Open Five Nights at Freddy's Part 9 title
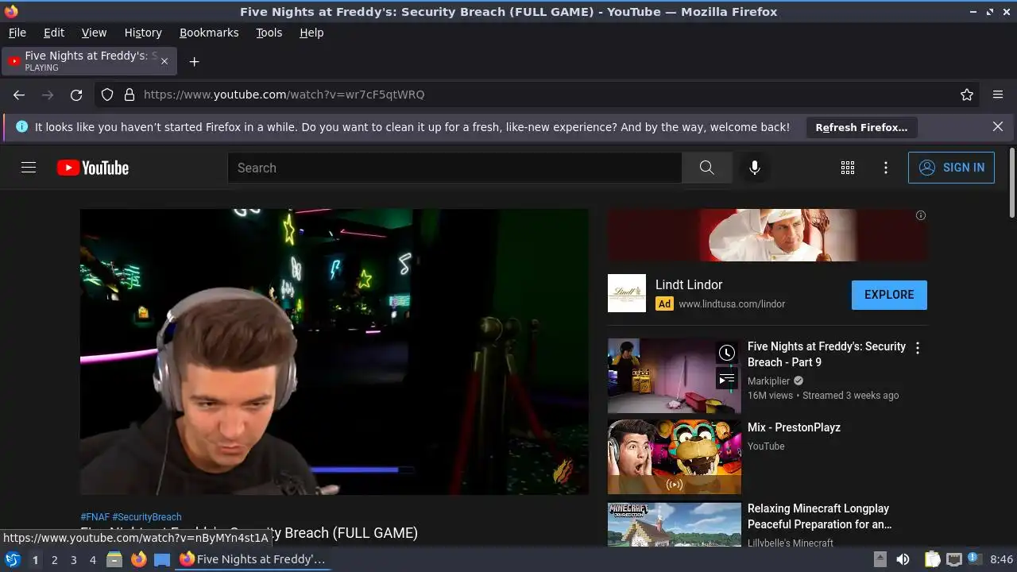Viewport: 1017px width, 572px height. click(x=826, y=354)
